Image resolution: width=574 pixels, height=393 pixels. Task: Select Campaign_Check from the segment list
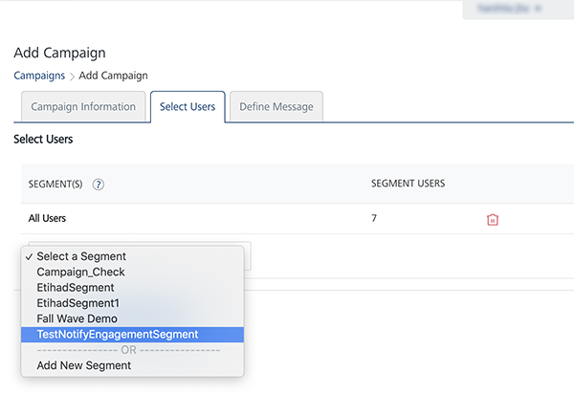coord(80,272)
